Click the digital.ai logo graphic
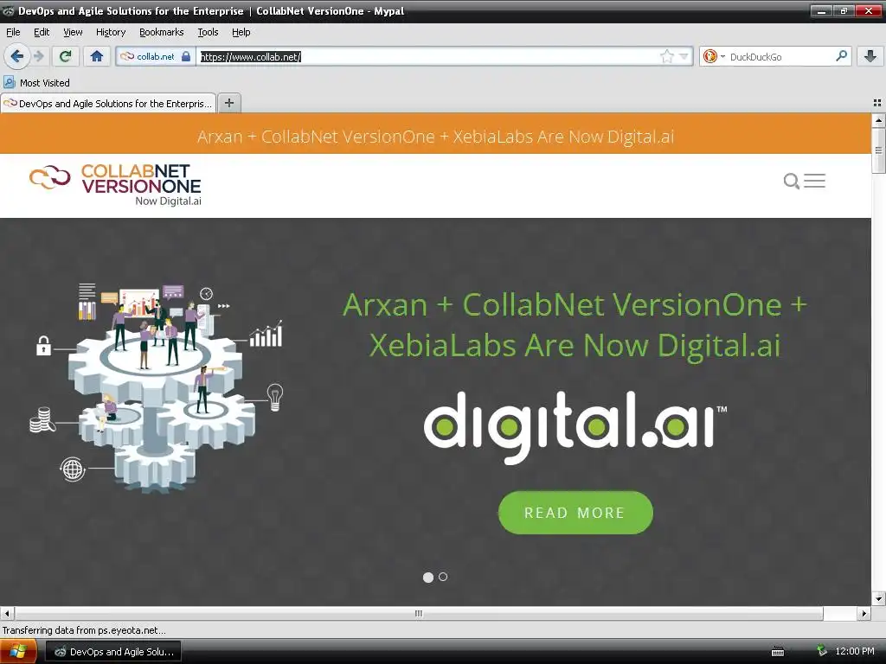 click(x=575, y=427)
